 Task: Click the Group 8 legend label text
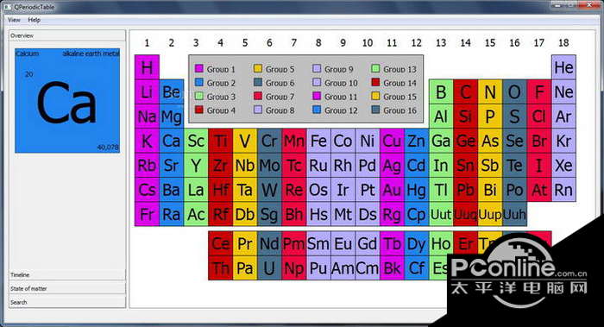click(280, 110)
